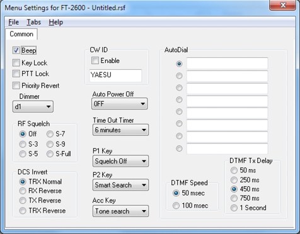Select RF Squelch S-7 option

(50, 134)
